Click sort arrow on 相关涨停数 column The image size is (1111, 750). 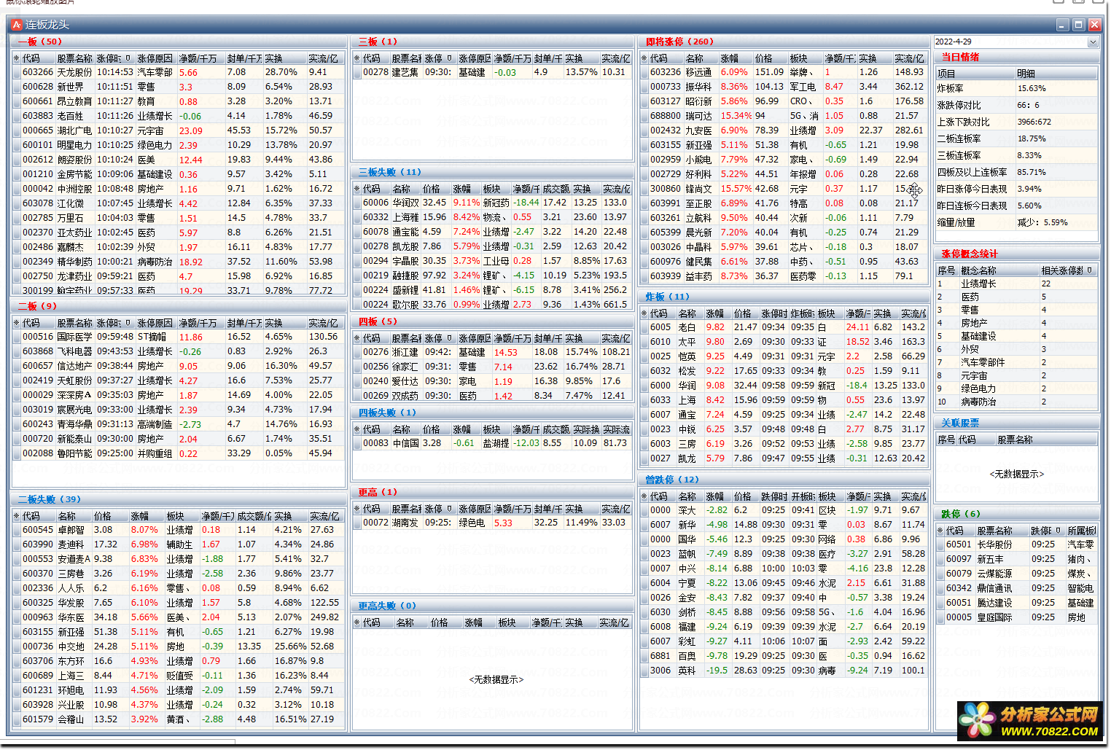[1090, 270]
